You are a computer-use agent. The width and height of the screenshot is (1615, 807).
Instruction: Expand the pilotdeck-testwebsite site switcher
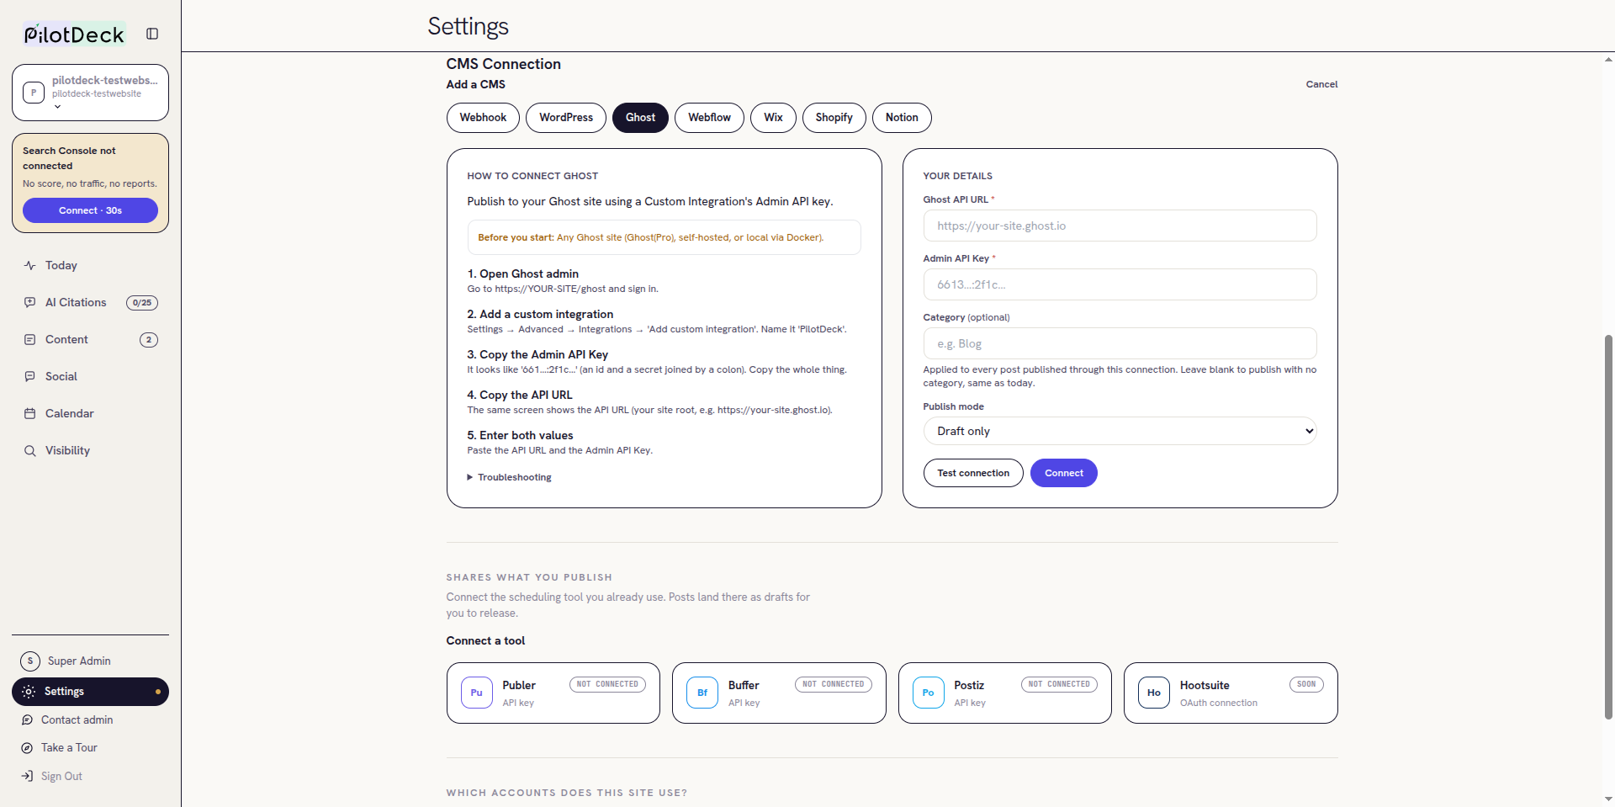(91, 93)
